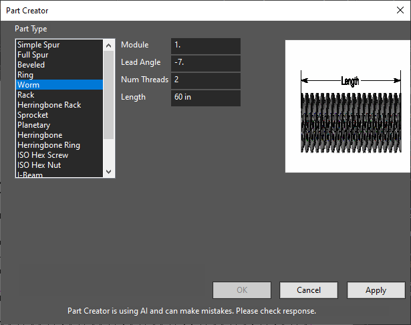Select the highlighted Worm entry

(x=59, y=85)
